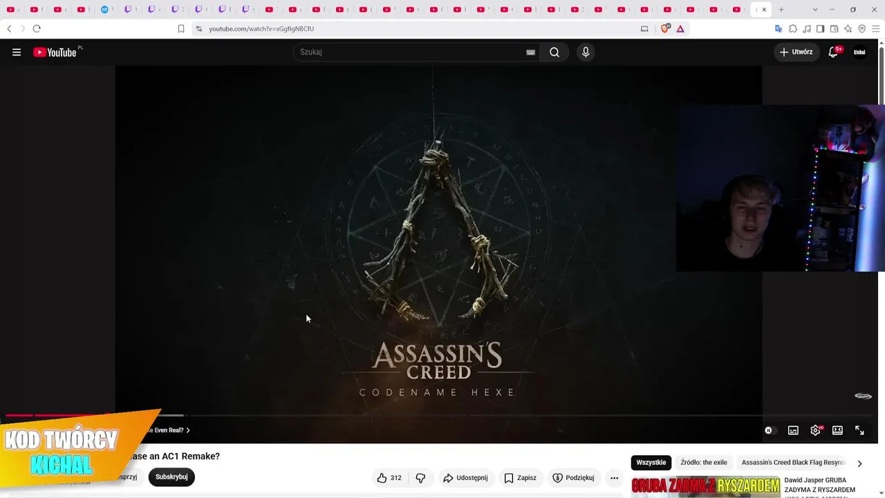Open the Brave Shields lion icon

coord(666,28)
